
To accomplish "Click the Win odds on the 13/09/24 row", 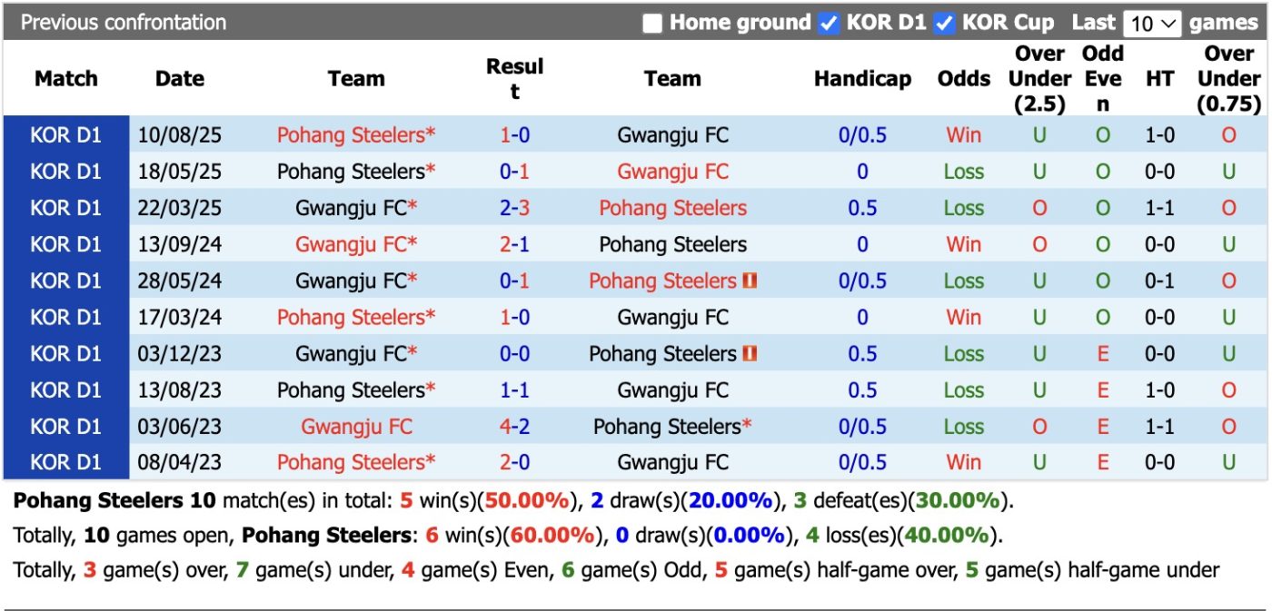I will click(x=963, y=244).
